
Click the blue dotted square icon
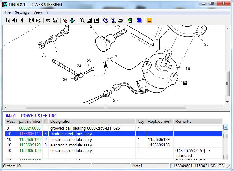139,21
